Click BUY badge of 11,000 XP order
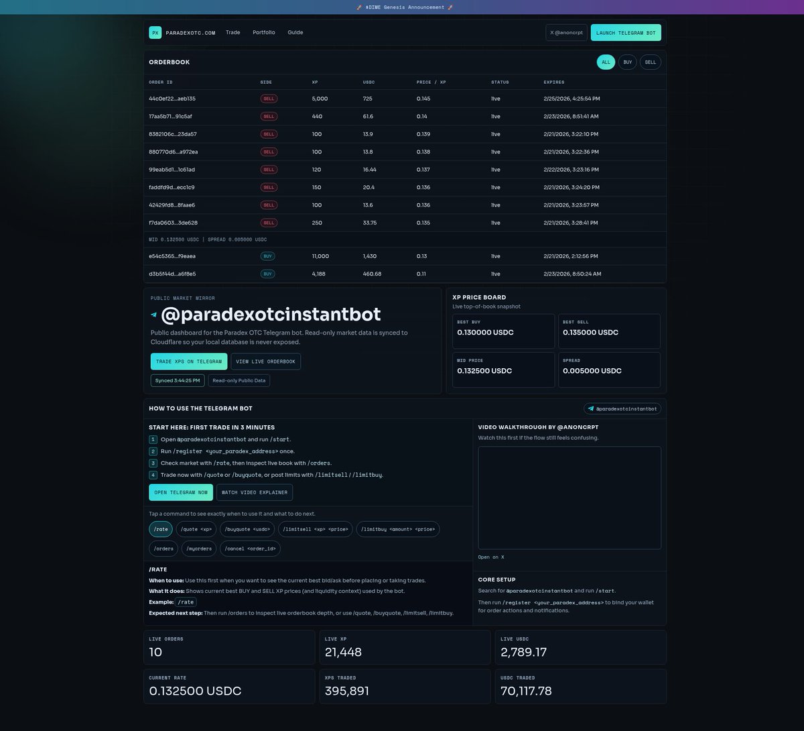This screenshot has width=804, height=731. pos(267,256)
